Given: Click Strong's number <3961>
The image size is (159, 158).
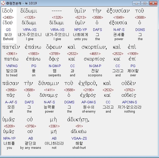Looking at the screenshot, I should point(12,54).
